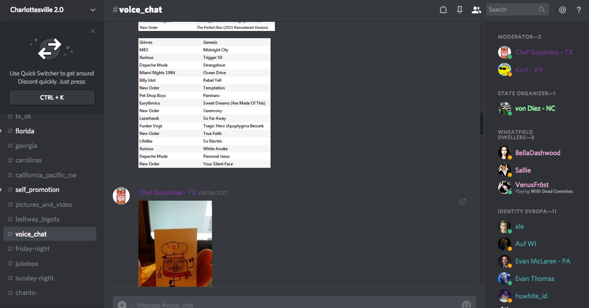The height and width of the screenshot is (308, 589).
Task: Click the upload attachment plus icon
Action: click(122, 305)
